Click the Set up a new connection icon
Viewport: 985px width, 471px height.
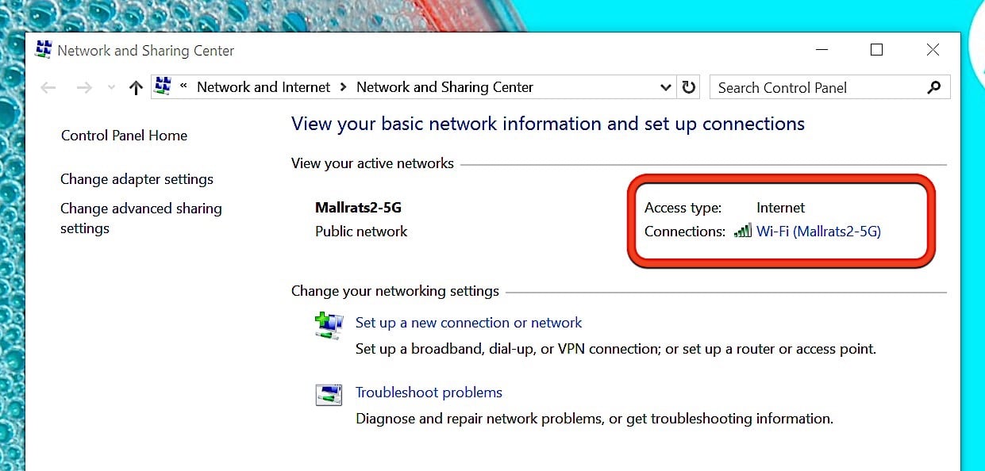[329, 324]
